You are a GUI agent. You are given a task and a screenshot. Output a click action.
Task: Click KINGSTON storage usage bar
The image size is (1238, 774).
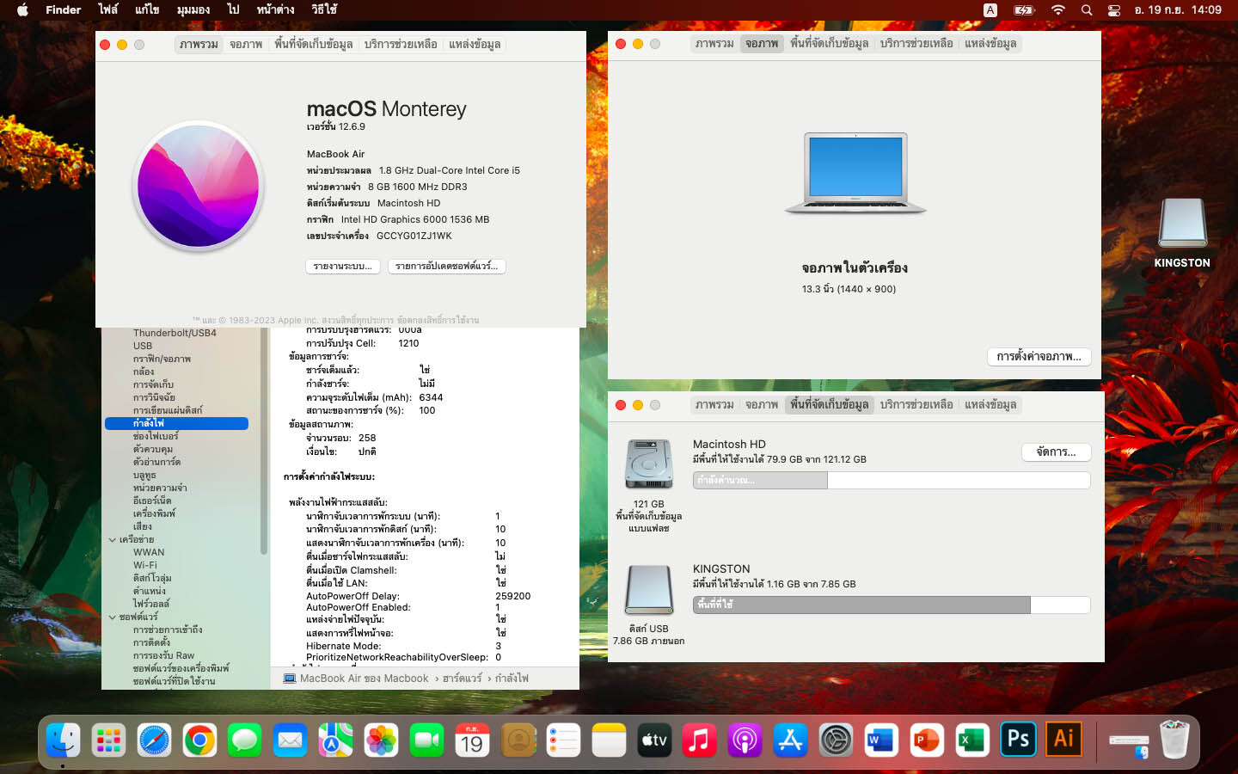click(x=892, y=605)
